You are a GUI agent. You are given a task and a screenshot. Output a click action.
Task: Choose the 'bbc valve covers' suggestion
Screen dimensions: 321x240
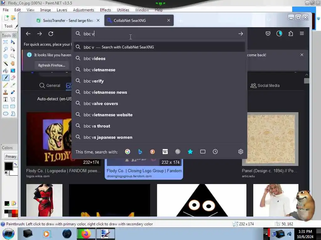click(159, 103)
